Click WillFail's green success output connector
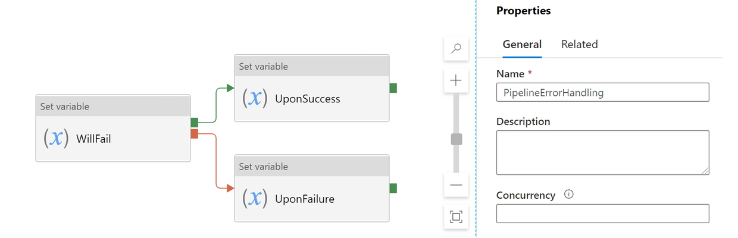Image resolution: width=738 pixels, height=238 pixels. click(x=194, y=122)
